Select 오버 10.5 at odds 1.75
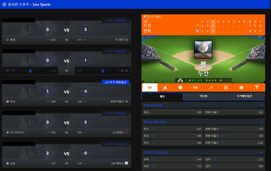The image size is (271, 171). 173,166
